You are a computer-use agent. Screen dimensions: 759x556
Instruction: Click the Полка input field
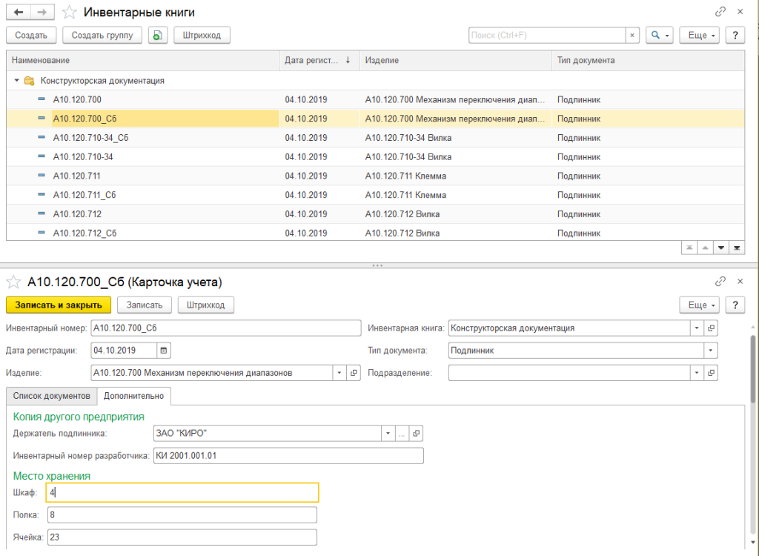[x=182, y=514]
